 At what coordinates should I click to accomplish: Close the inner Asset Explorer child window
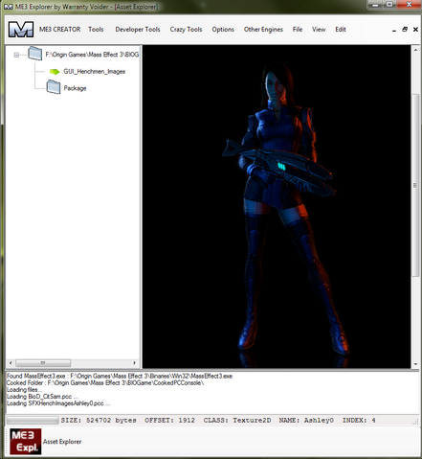tap(415, 30)
